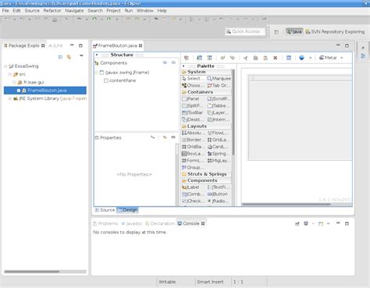Open the File menu

point(5,11)
